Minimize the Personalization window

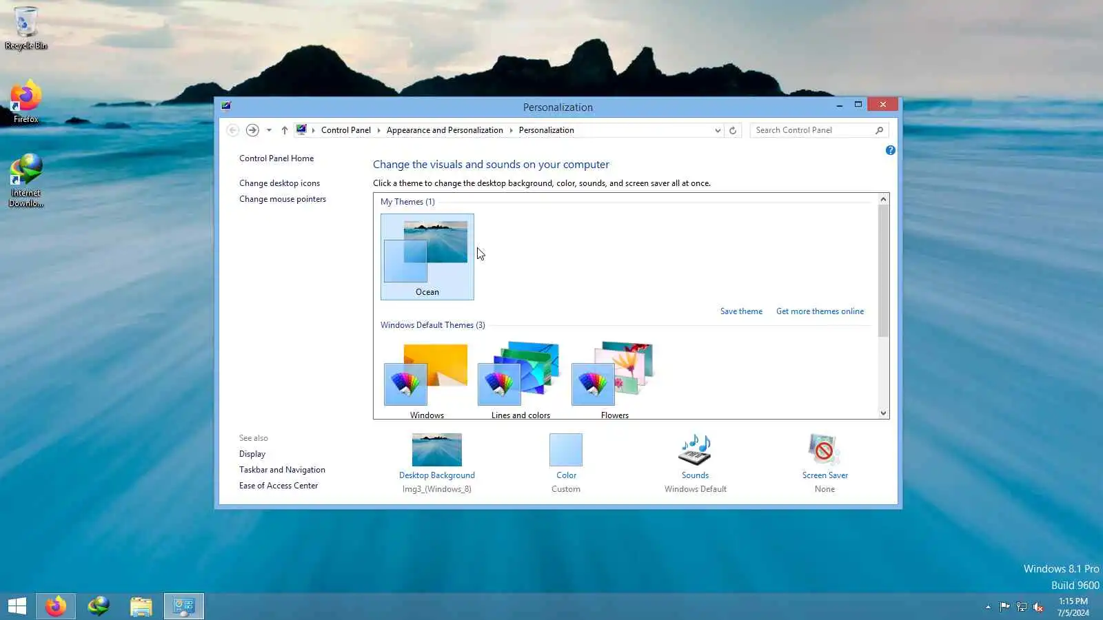(839, 105)
